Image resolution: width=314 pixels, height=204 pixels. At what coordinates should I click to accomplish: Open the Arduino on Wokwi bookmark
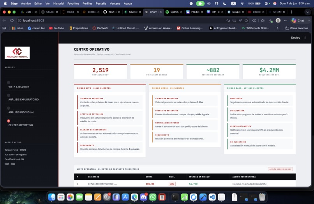coord(158,28)
